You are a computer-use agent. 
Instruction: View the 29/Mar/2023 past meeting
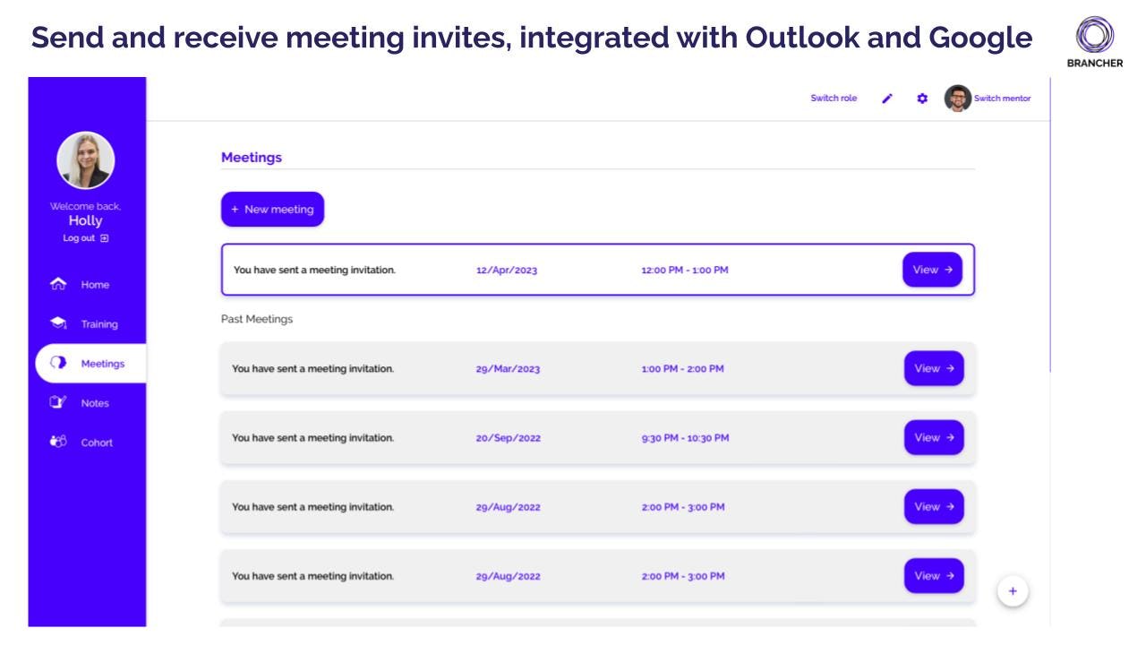tap(934, 368)
